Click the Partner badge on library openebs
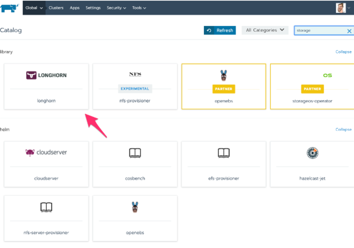 click(223, 89)
